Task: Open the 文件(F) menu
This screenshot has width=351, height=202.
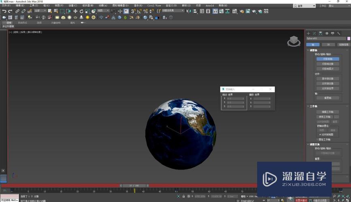Action: (x=6, y=5)
